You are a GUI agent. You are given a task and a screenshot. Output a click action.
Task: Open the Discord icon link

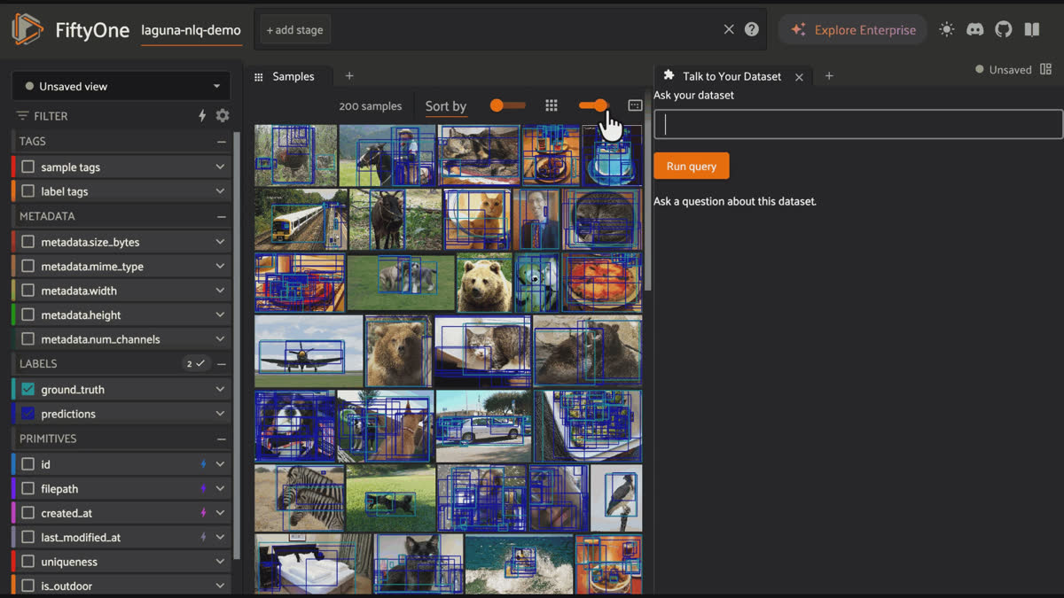974,29
